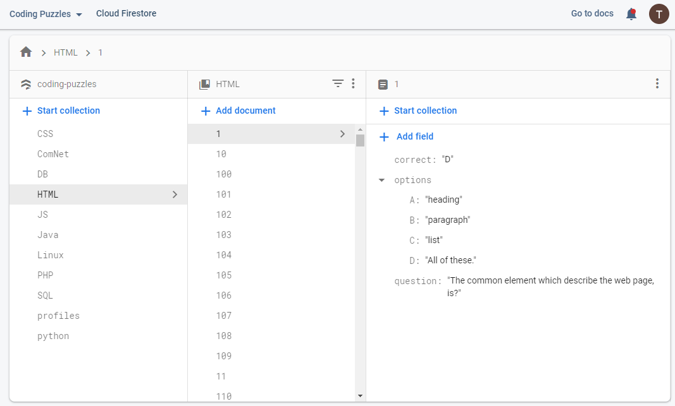Screen dimensions: 675x406
Task: Click the document list scrollbar down arrow
Action: click(x=360, y=396)
